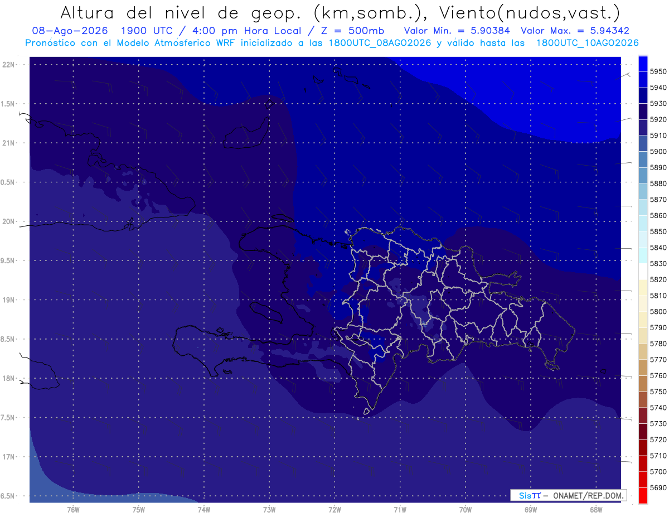669x517 pixels.
Task: Click the latitude label '21N'
Action: (x=9, y=143)
